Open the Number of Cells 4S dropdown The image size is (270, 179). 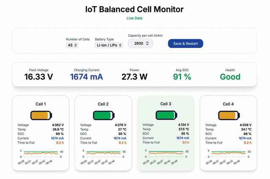click(x=72, y=45)
